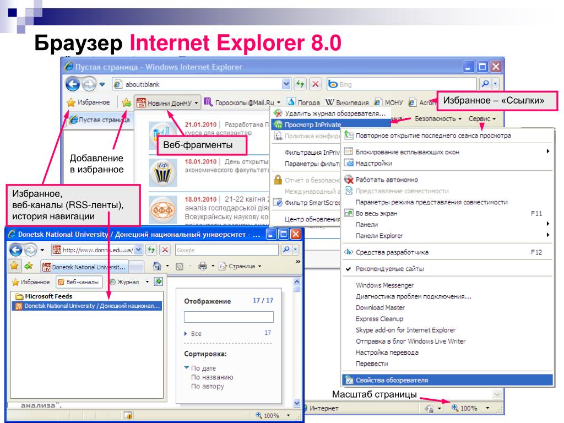This screenshot has height=423, width=564.
Task: Switch to Веб-каналы tab
Action: tap(79, 281)
